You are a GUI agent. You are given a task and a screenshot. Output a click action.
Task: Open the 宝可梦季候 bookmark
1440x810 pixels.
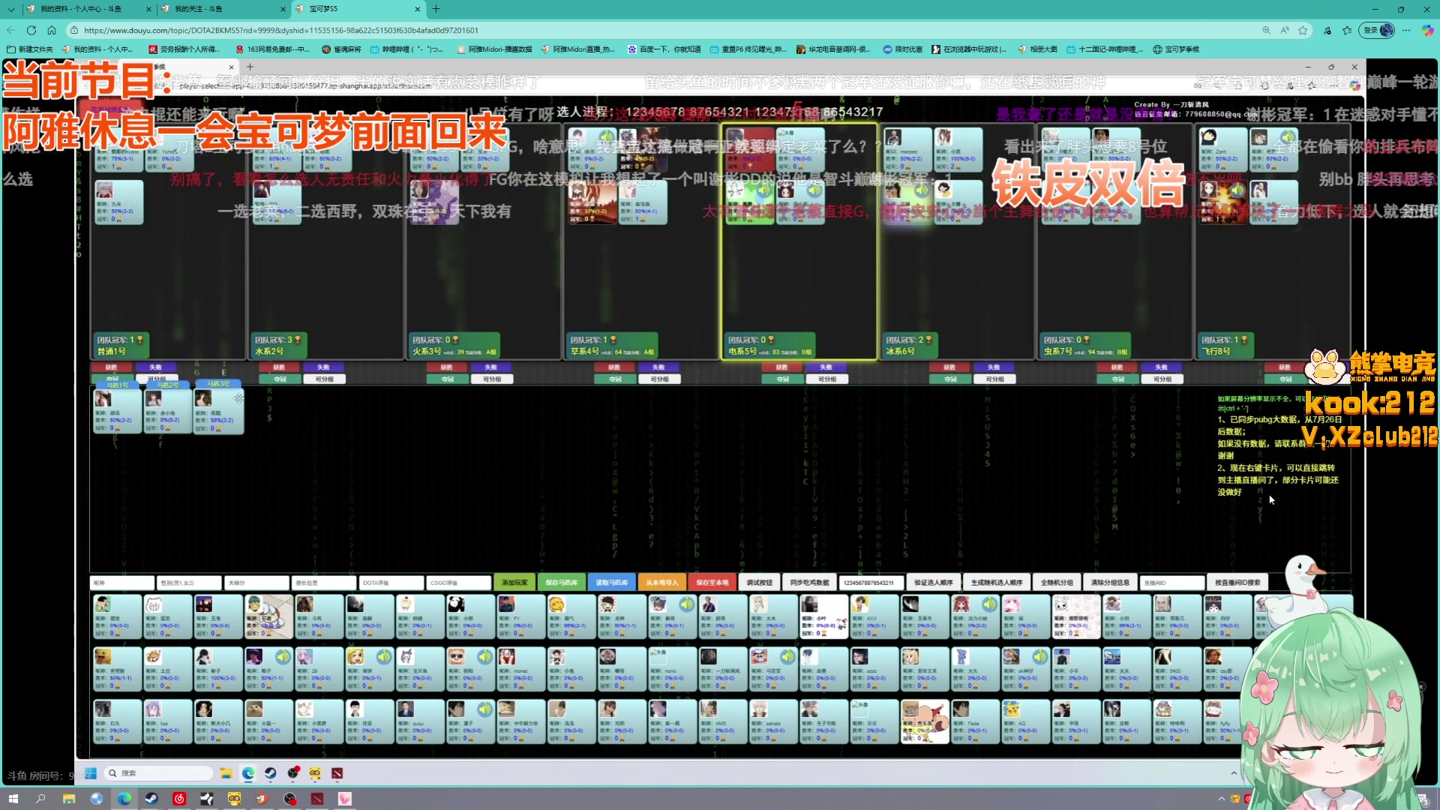1176,49
